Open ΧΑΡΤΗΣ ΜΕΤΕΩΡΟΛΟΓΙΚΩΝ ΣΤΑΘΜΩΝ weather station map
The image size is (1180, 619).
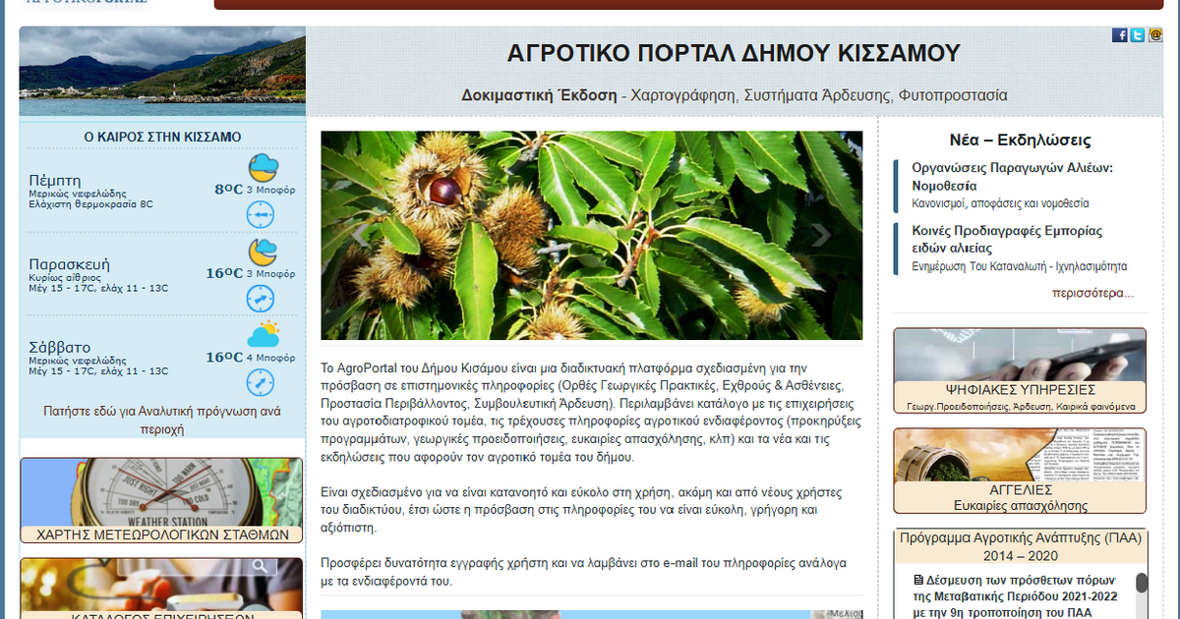click(161, 500)
